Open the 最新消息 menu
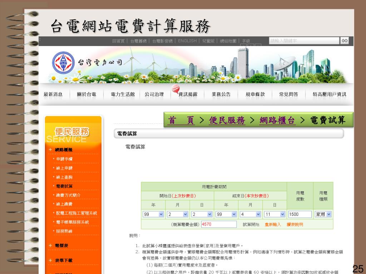Image resolution: width=366 pixels, height=274 pixels. click(53, 94)
